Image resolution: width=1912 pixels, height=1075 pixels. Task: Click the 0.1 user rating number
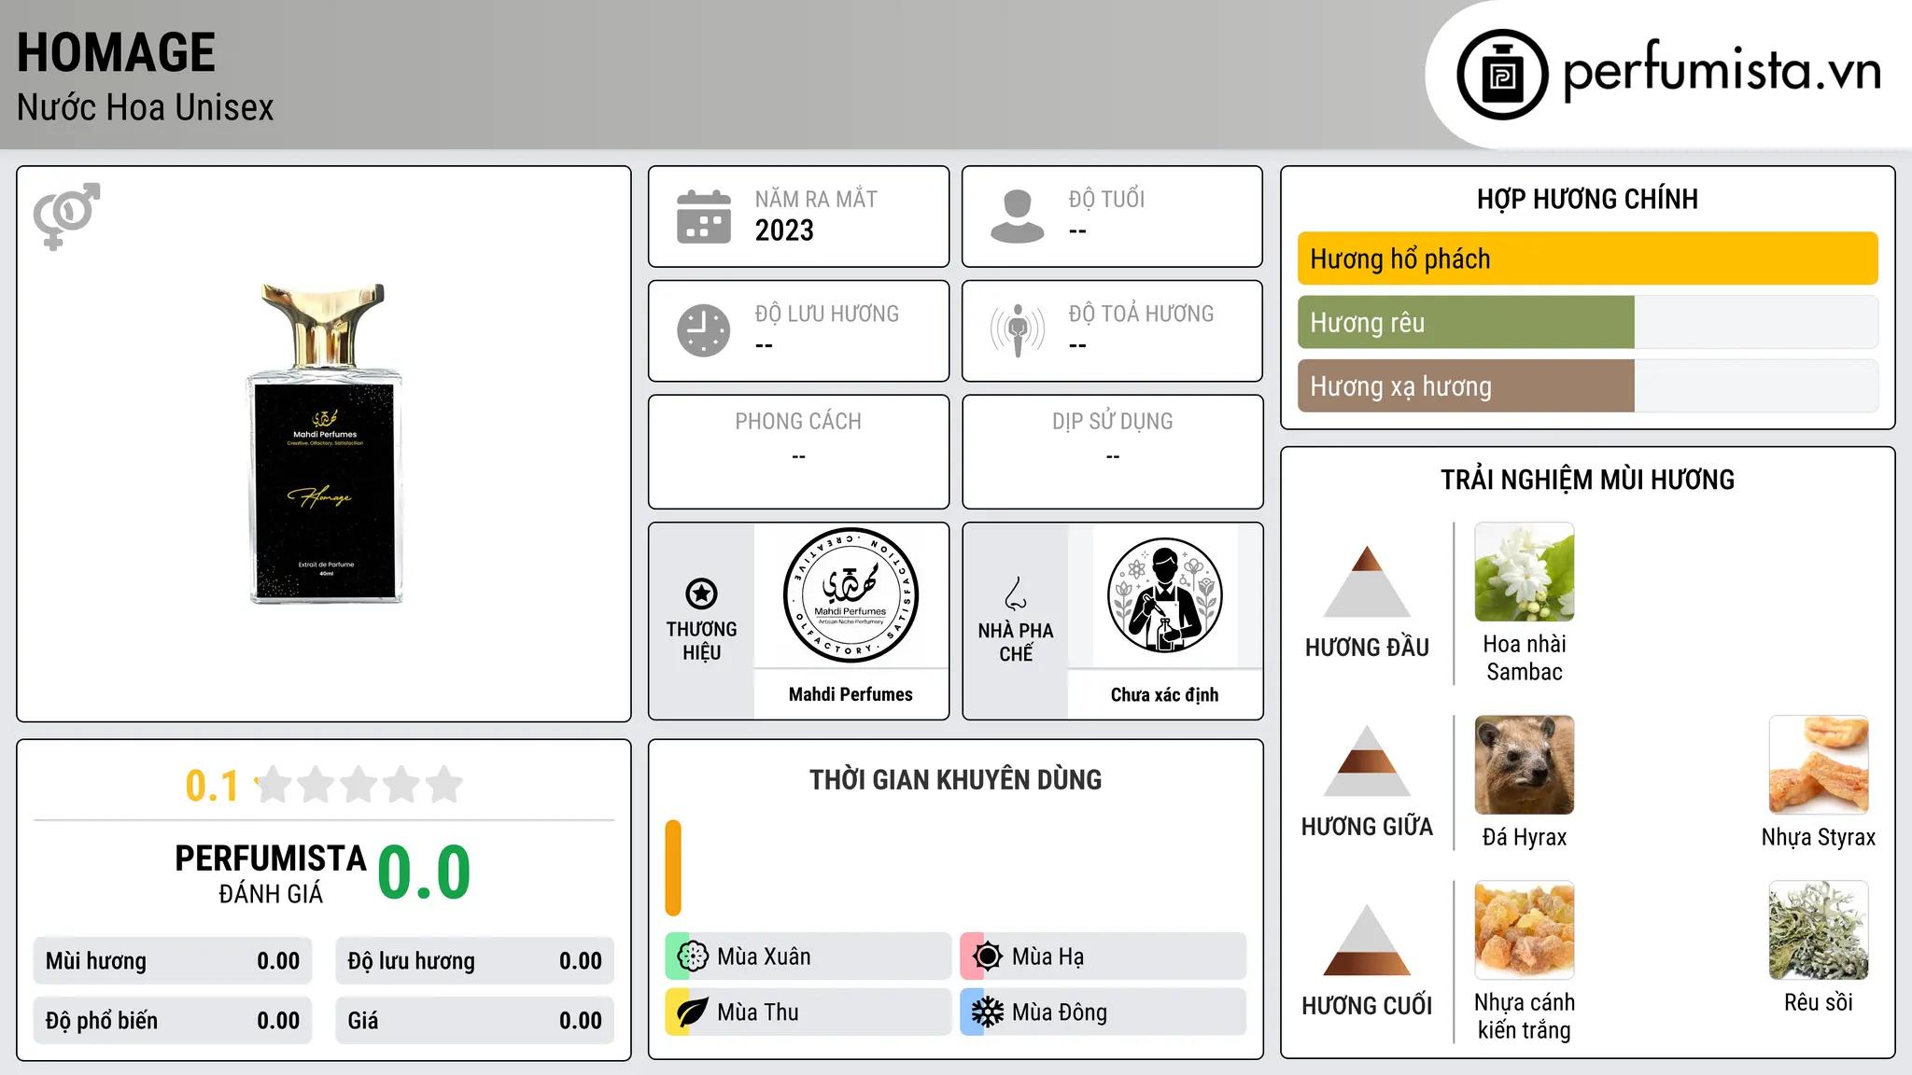pos(212,786)
